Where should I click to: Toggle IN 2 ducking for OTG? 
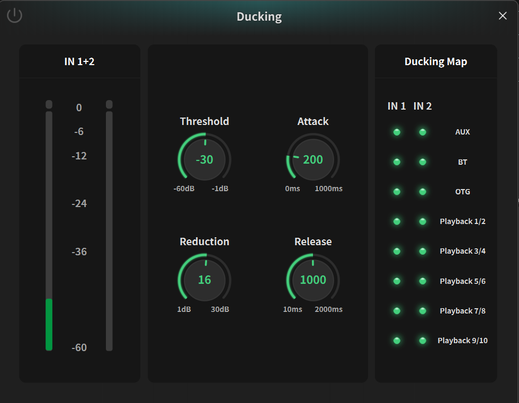(x=423, y=192)
